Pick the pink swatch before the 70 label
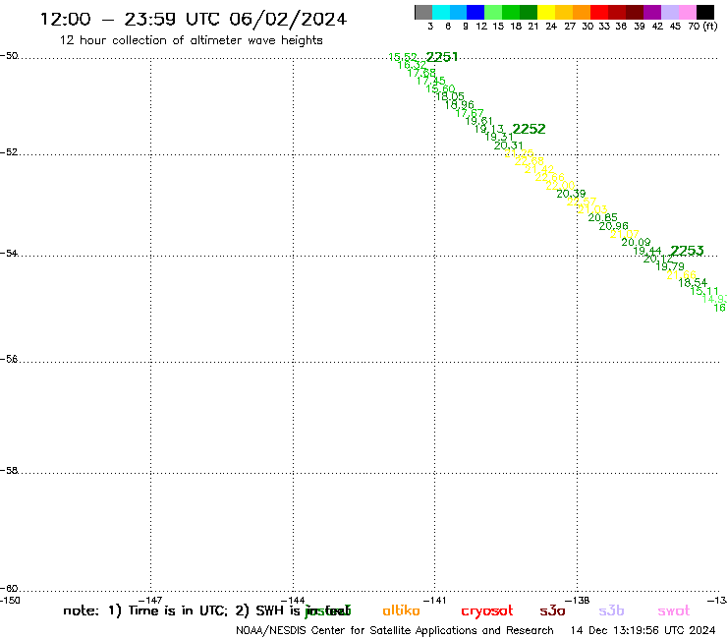Viewport: 727px width, 639px height. tap(688, 13)
